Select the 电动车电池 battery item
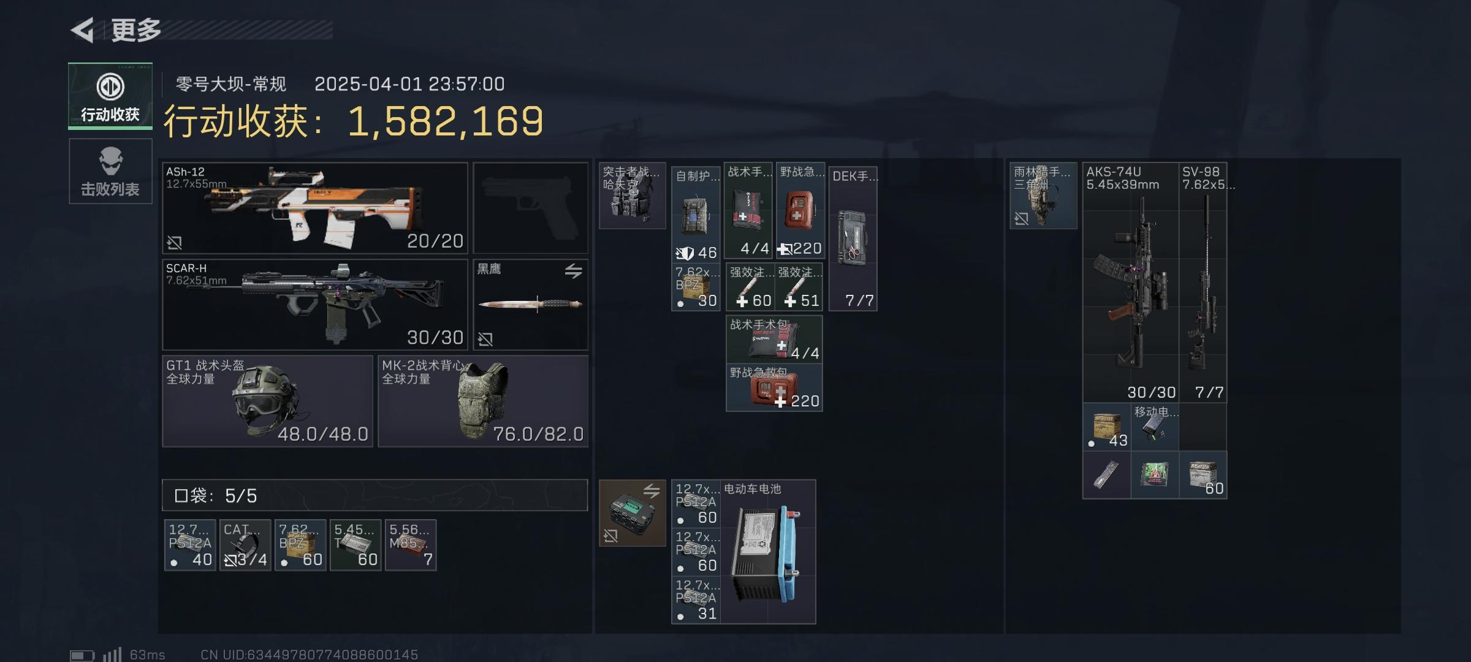Screen dimensions: 1471x662 (x=768, y=552)
